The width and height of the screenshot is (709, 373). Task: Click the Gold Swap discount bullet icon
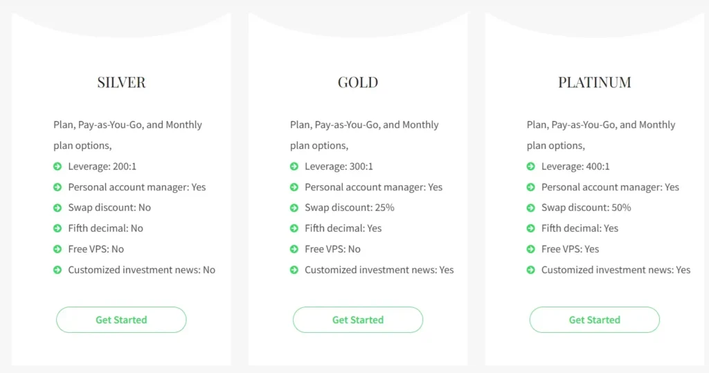[294, 208]
